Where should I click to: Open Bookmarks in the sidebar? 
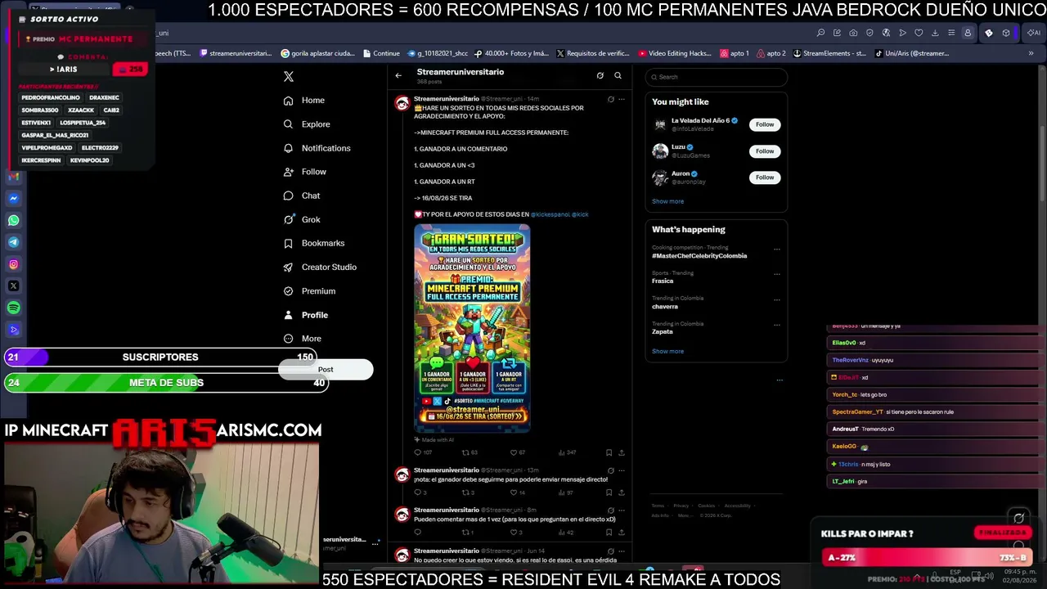[313, 243]
